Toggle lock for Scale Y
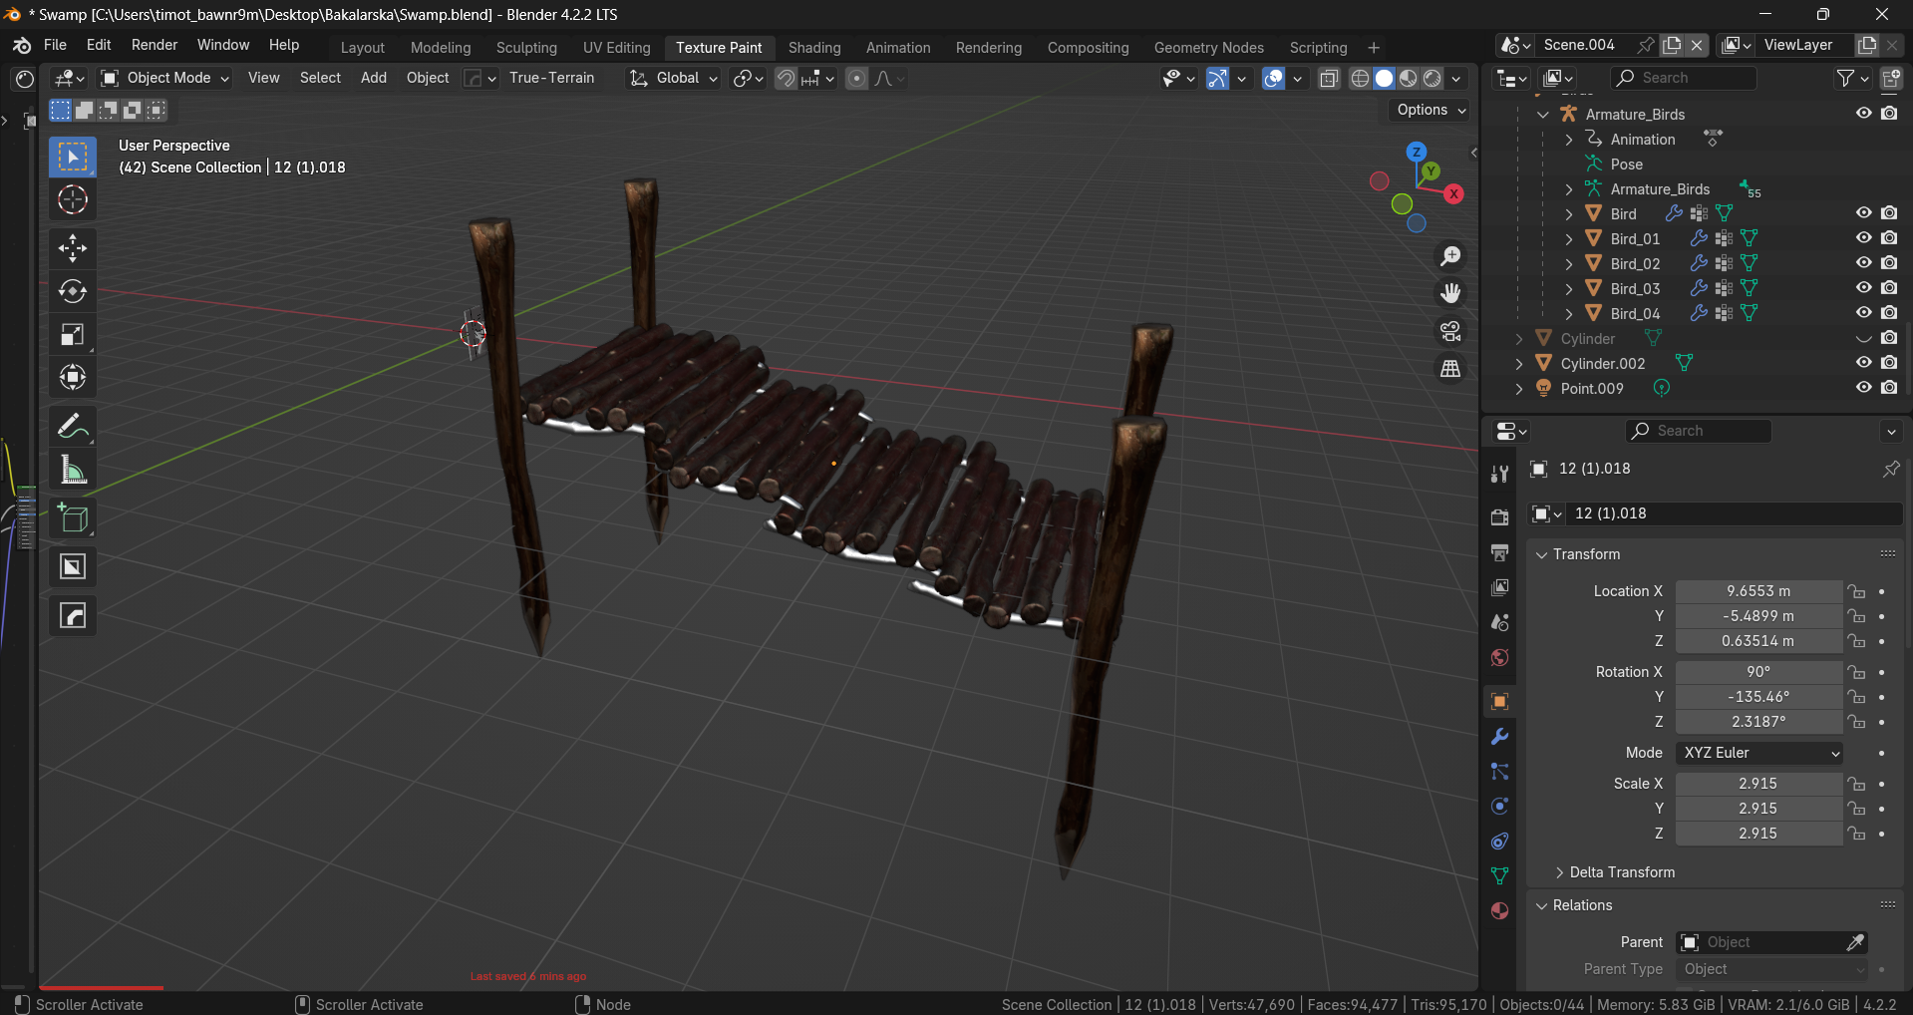 [1856, 809]
